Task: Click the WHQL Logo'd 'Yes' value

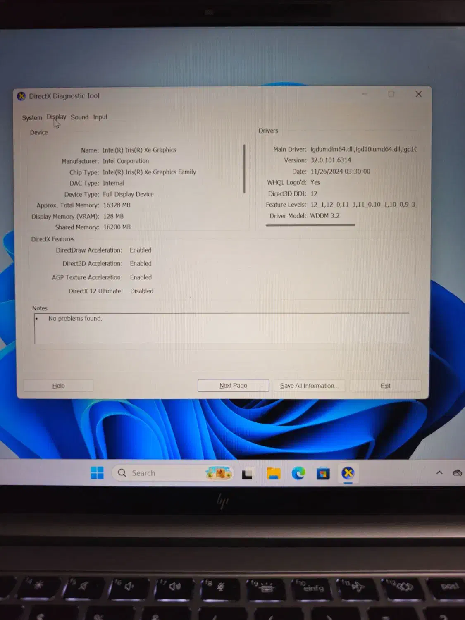Action: 315,182
